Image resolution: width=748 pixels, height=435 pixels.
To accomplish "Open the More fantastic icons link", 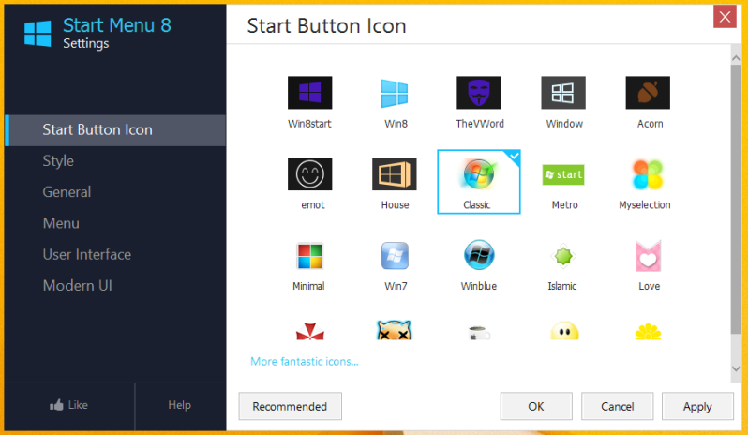I will click(x=304, y=361).
